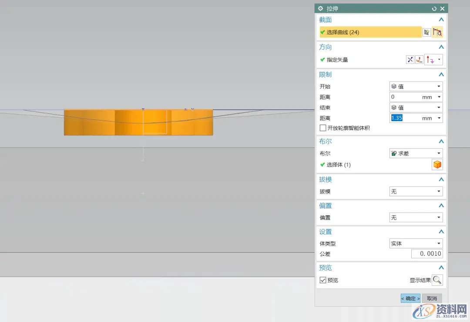Click the curve selection icon in 截面
Screen dimensions: 470x322
[437, 32]
